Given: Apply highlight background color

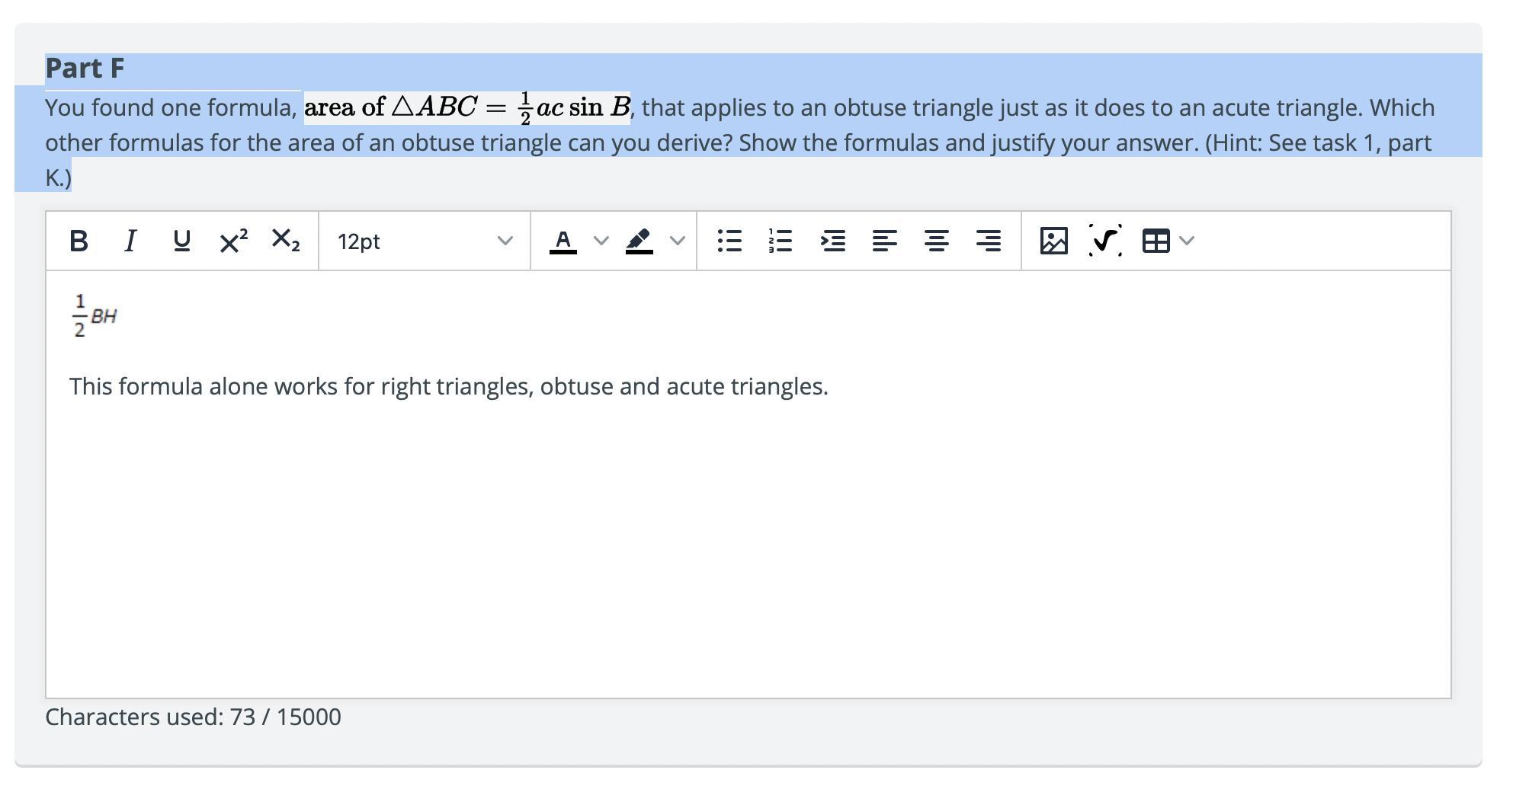Looking at the screenshot, I should click(x=639, y=241).
